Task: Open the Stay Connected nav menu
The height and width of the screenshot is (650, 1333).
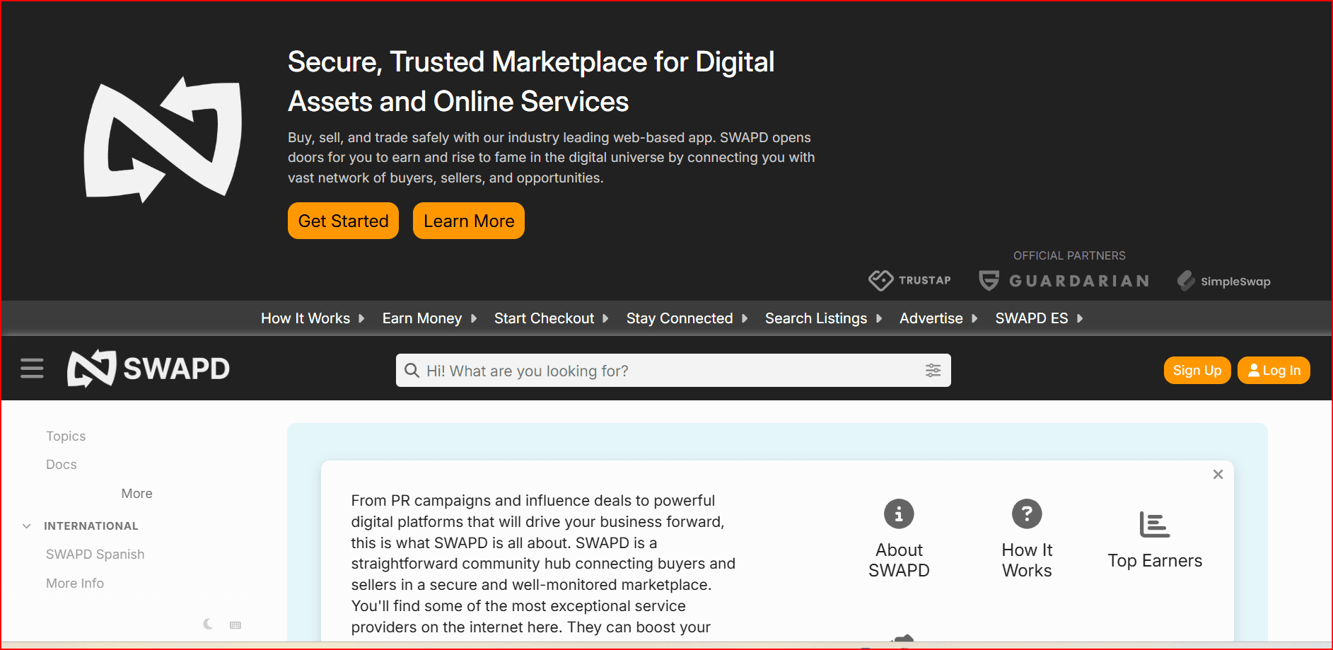Action: coord(686,319)
